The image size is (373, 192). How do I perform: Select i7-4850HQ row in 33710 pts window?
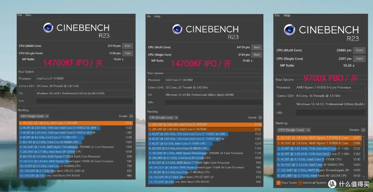coord(76,166)
